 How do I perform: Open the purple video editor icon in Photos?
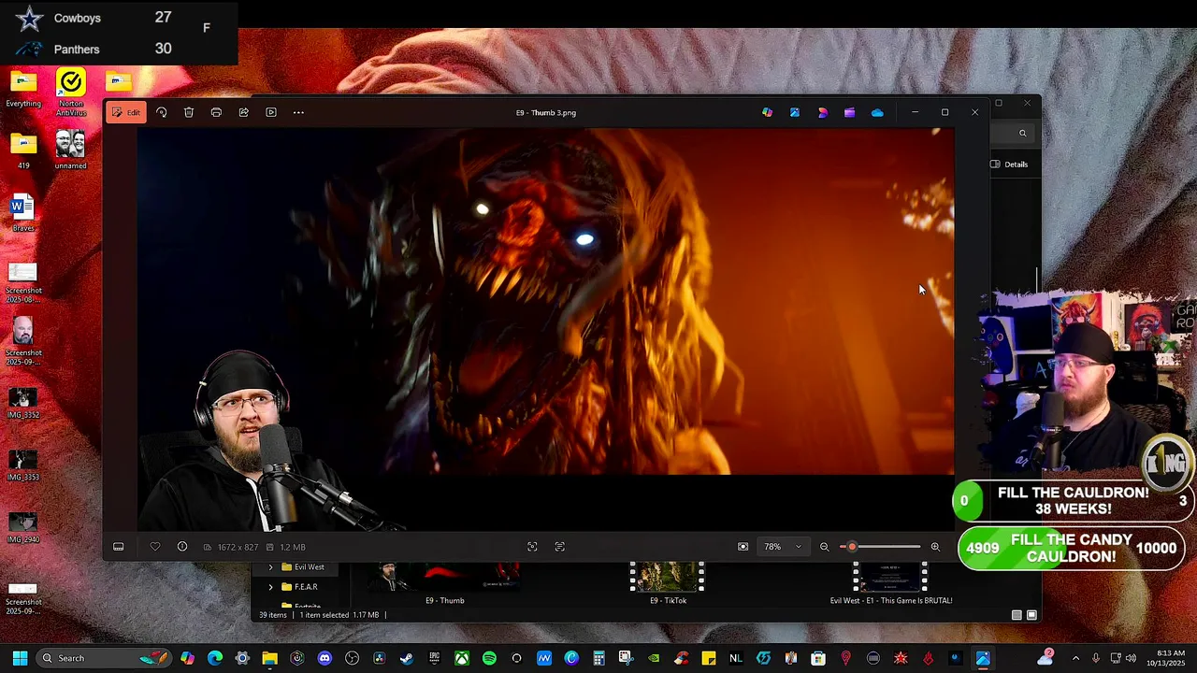849,112
